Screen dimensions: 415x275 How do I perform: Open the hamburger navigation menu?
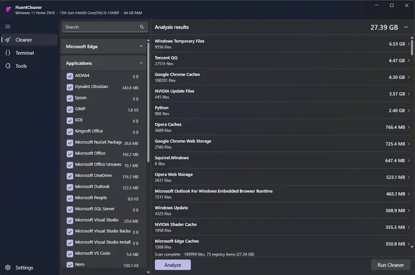(8, 27)
